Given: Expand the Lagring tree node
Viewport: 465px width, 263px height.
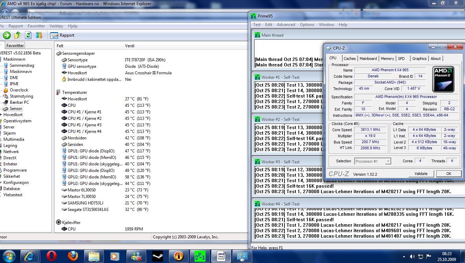Looking at the screenshot, I should (10, 146).
